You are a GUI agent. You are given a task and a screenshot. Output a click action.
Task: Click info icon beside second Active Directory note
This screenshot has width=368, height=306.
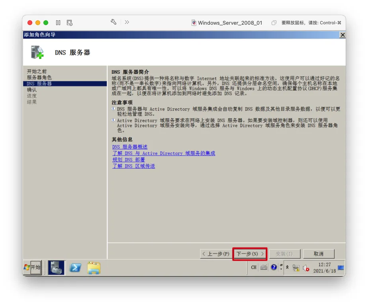point(114,120)
